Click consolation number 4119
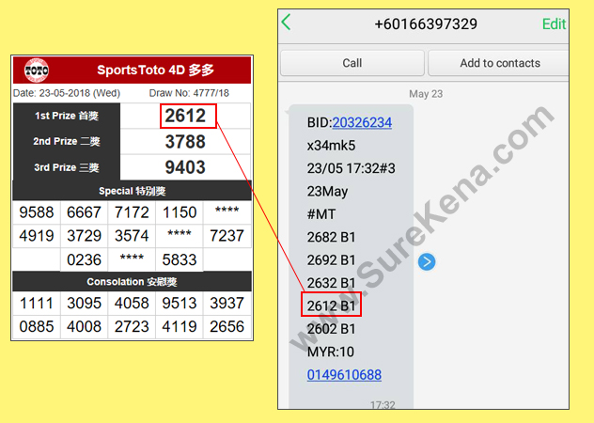This screenshot has width=594, height=423. coord(180,327)
